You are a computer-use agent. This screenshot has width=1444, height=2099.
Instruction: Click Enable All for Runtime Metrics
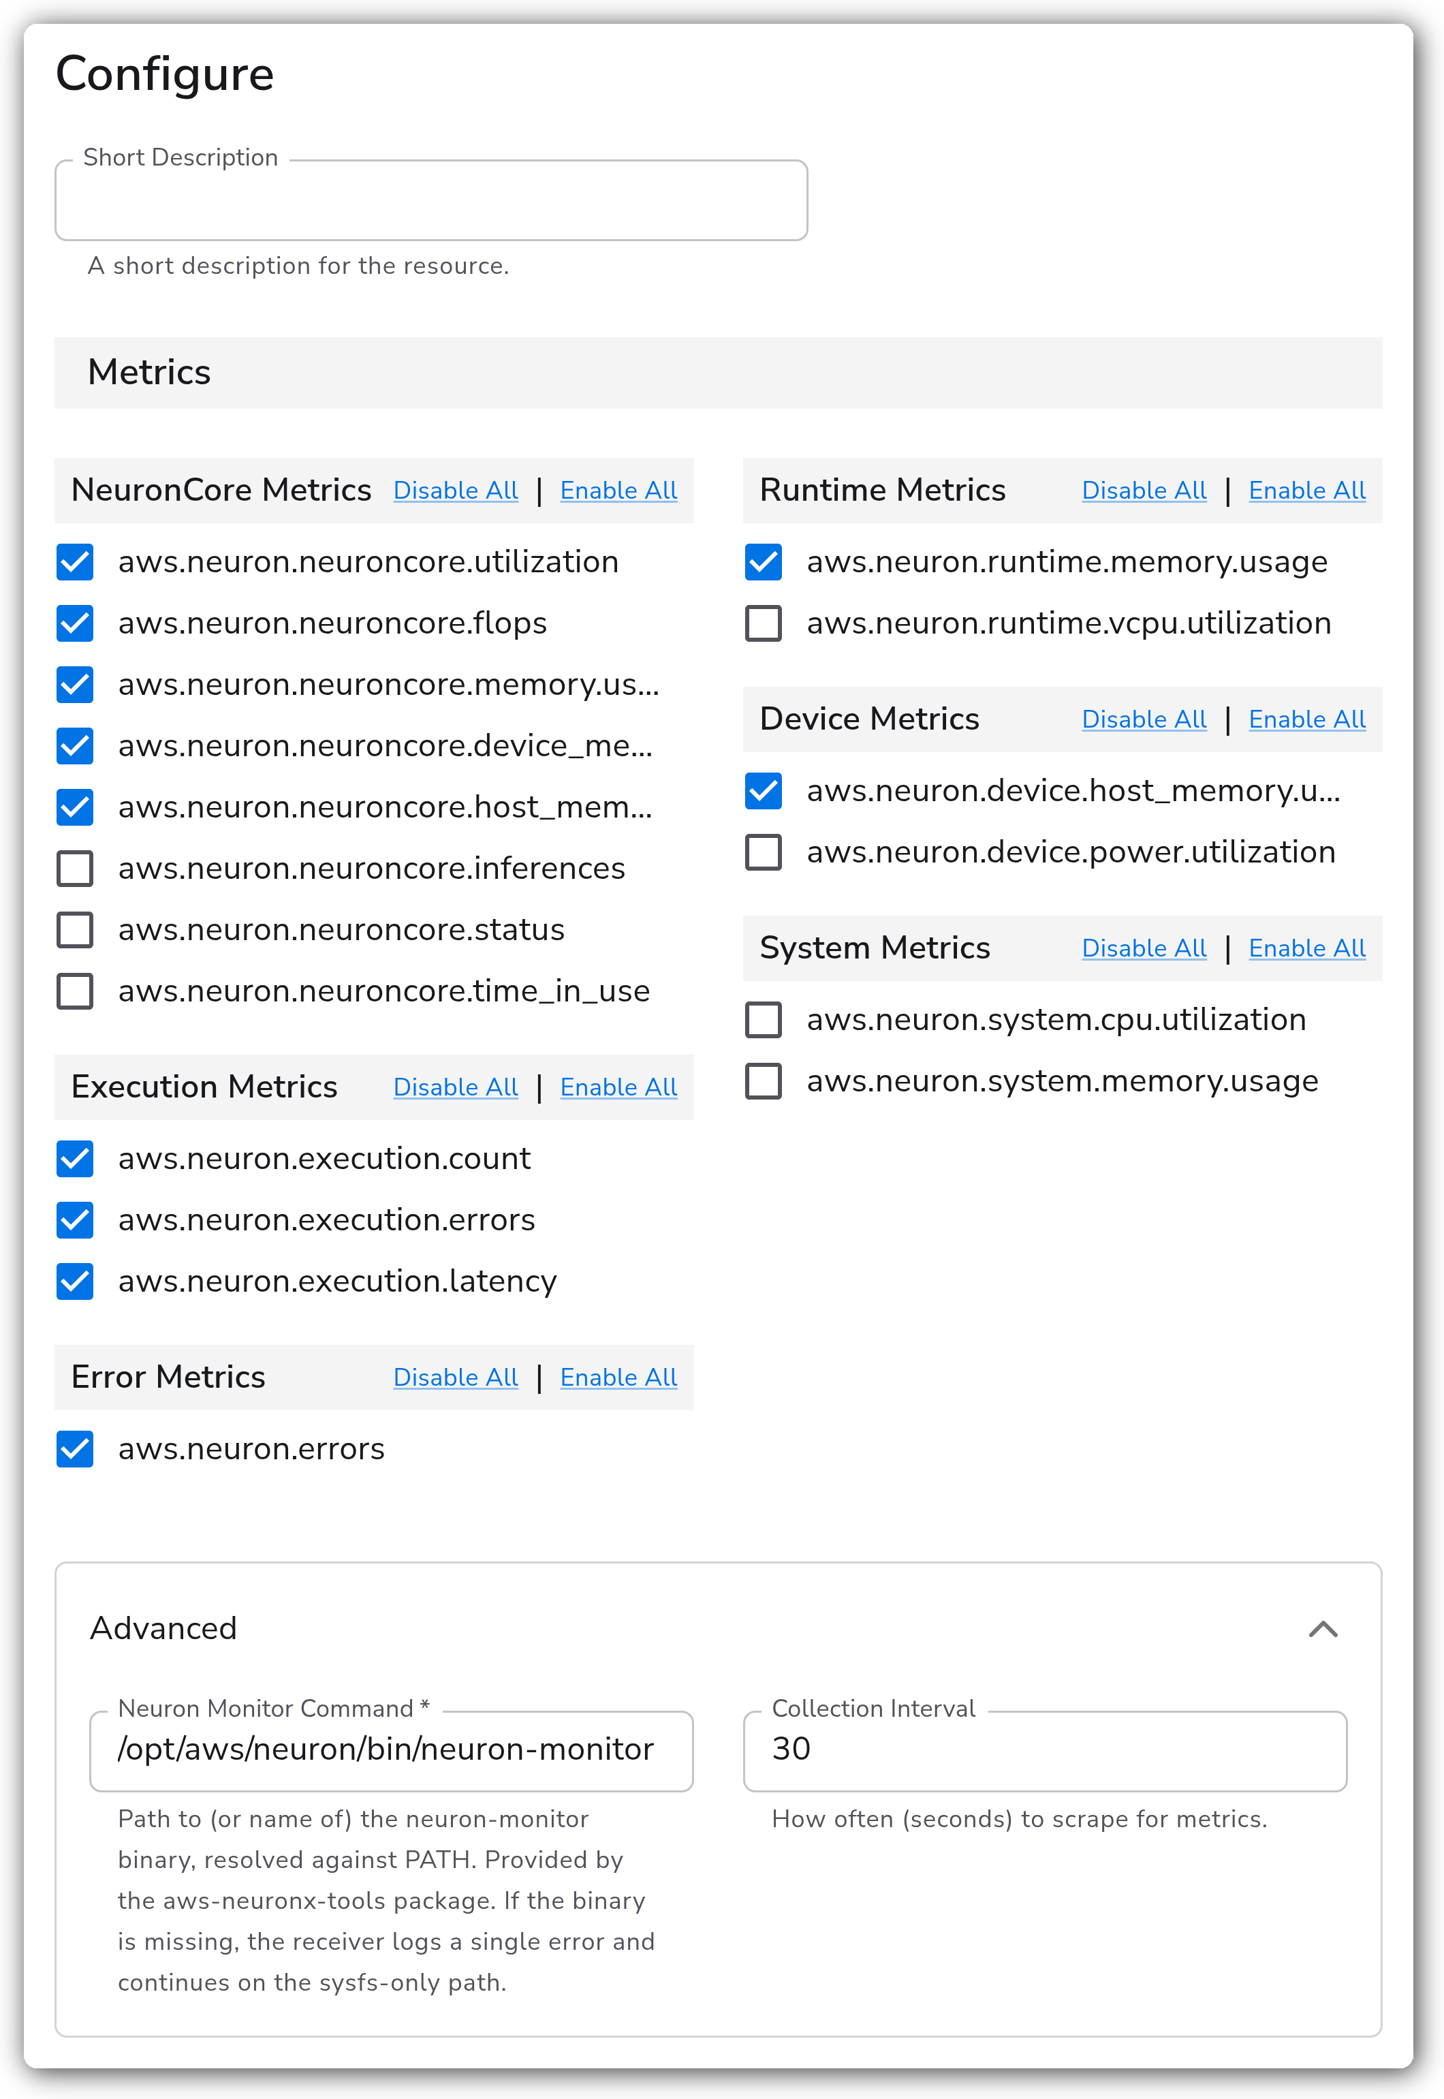pyautogui.click(x=1307, y=491)
